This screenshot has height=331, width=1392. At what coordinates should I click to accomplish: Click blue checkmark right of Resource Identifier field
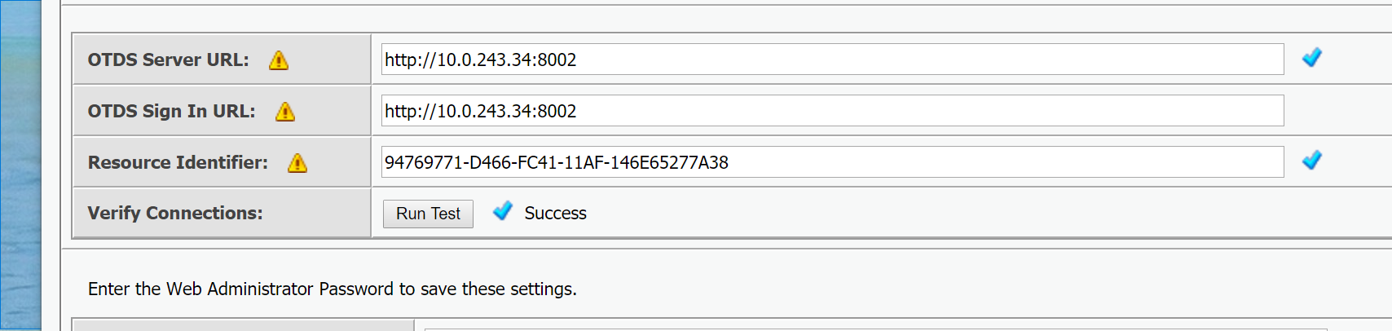point(1312,161)
